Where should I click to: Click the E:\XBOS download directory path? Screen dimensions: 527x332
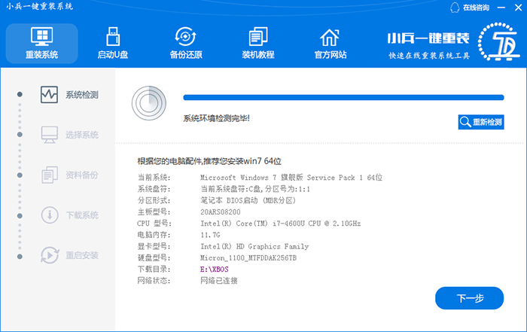point(215,269)
